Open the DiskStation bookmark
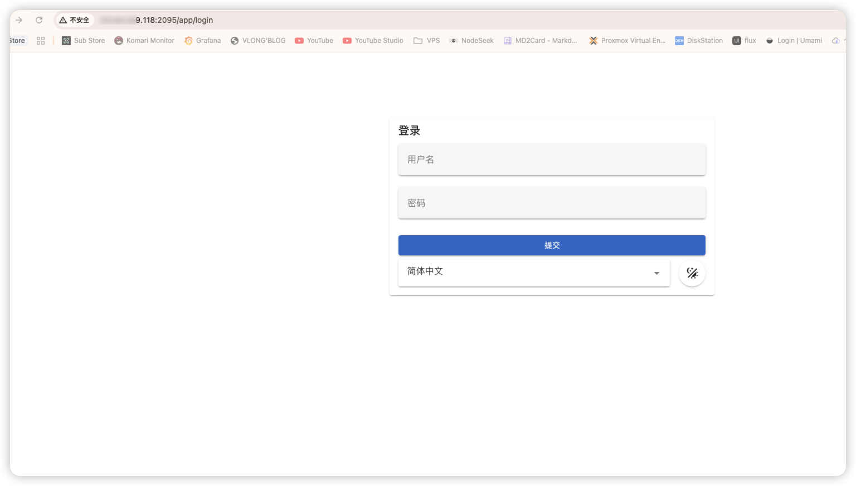 click(x=699, y=41)
